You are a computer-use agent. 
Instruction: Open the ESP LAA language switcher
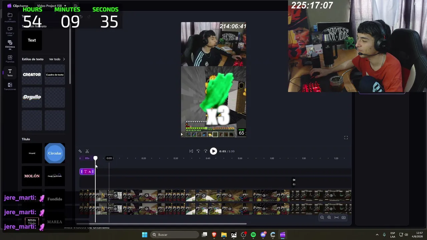[x=393, y=235]
